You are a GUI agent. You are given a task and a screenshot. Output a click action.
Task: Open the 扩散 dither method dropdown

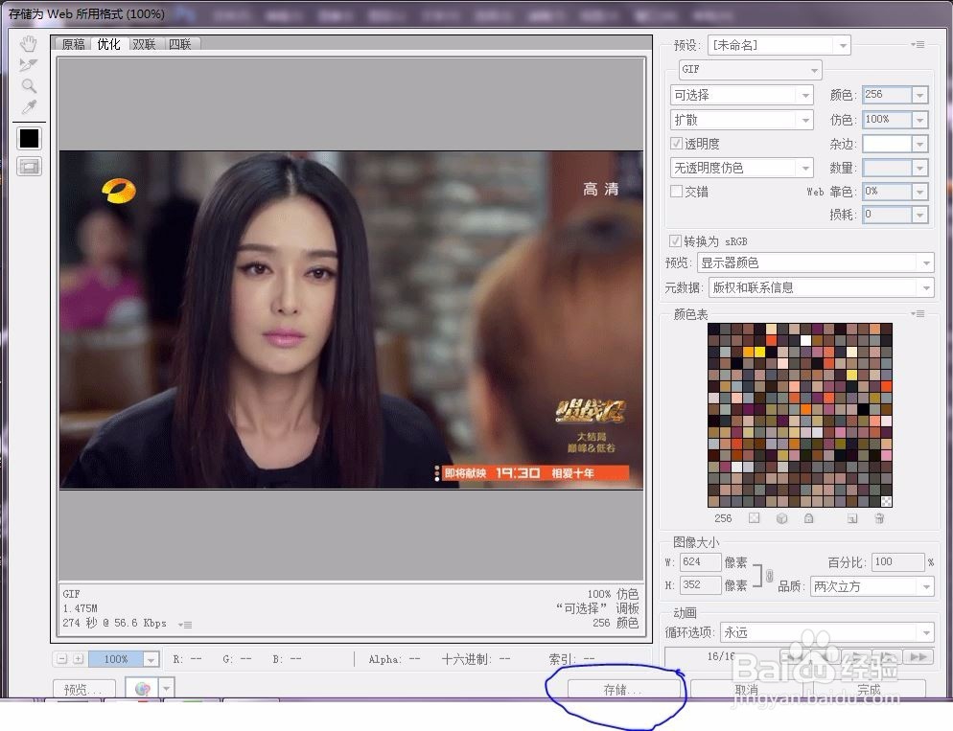pyautogui.click(x=741, y=120)
